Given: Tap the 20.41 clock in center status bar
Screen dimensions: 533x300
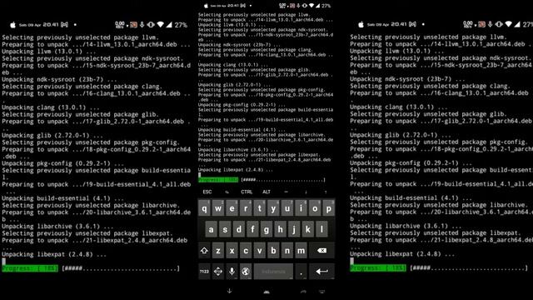Looking at the screenshot, I should click(233, 6).
